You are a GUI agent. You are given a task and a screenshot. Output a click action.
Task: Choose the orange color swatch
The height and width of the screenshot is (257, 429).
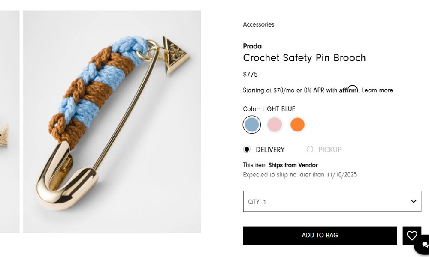click(297, 125)
